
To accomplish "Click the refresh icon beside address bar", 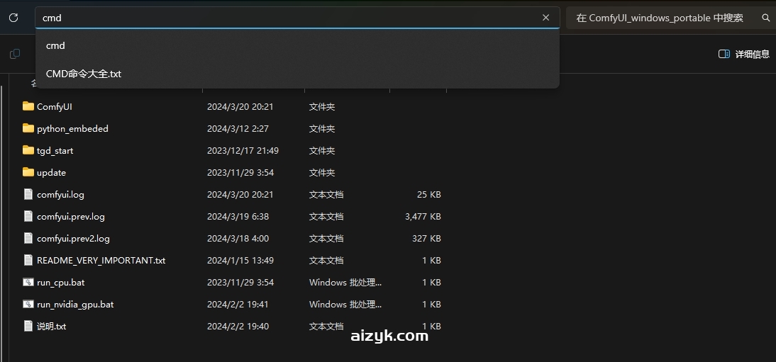I will (x=13, y=18).
